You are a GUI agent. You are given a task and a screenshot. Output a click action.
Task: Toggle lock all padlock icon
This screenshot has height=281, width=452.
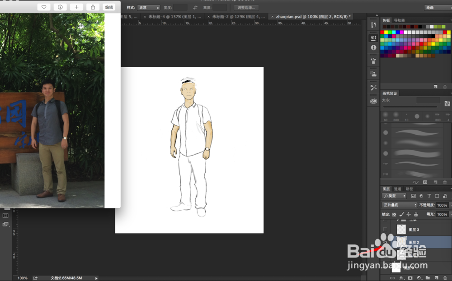coord(416,214)
